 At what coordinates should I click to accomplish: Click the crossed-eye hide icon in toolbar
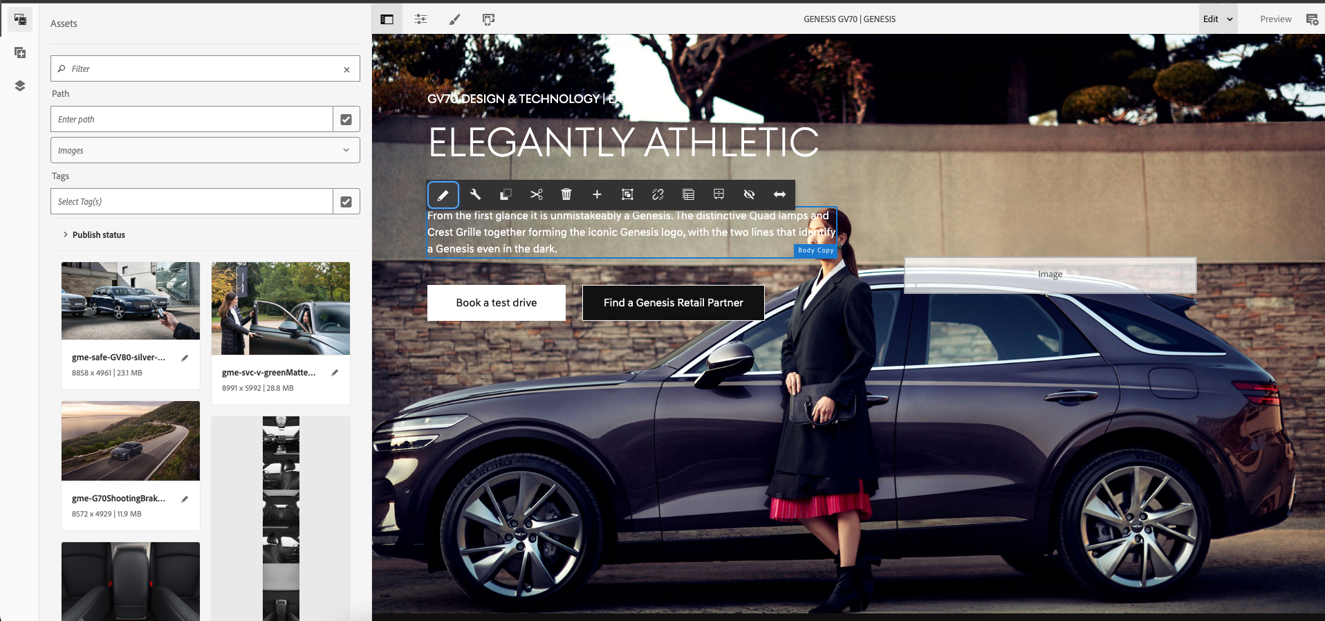749,194
